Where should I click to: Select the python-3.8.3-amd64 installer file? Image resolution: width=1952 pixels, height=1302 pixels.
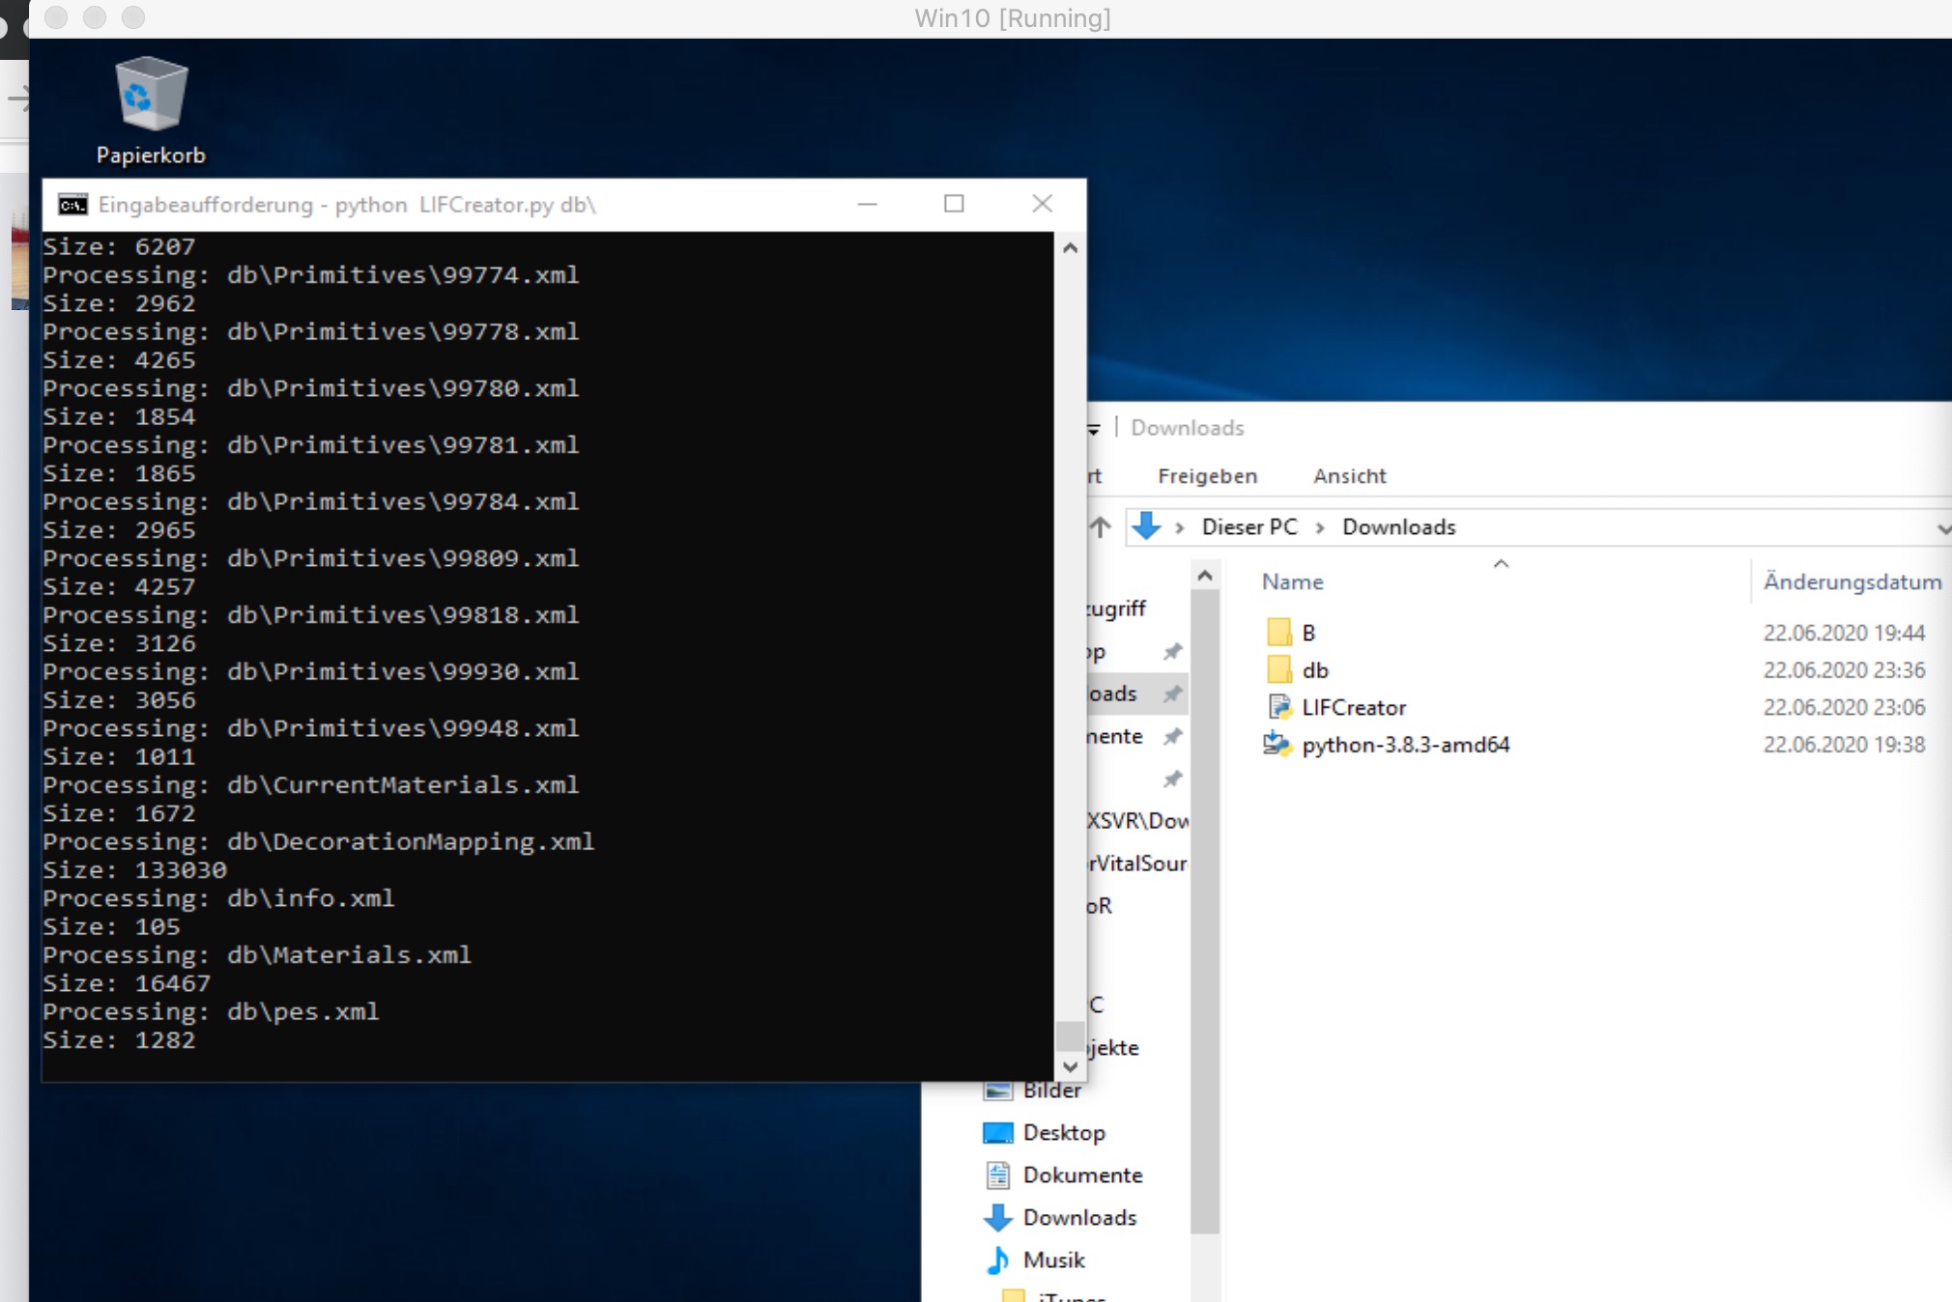coord(1404,745)
